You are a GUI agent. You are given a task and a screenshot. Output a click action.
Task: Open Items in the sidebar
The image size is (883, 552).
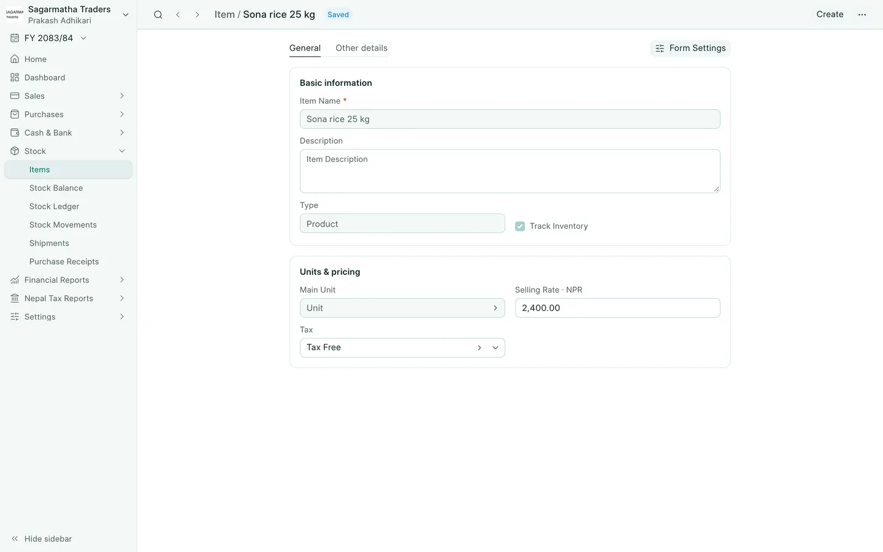tap(68, 169)
